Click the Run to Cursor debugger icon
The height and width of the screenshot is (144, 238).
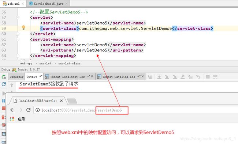(x=198, y=77)
